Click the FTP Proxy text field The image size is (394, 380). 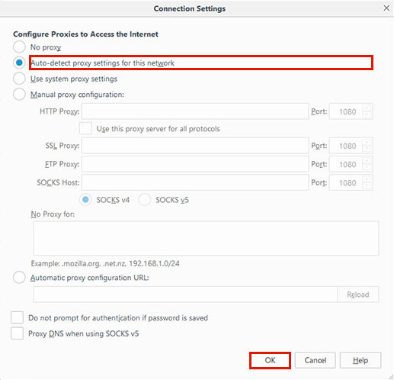click(x=195, y=164)
